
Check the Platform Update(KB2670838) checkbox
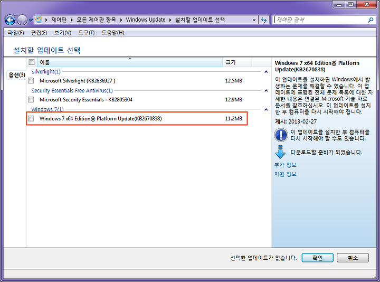(31, 118)
